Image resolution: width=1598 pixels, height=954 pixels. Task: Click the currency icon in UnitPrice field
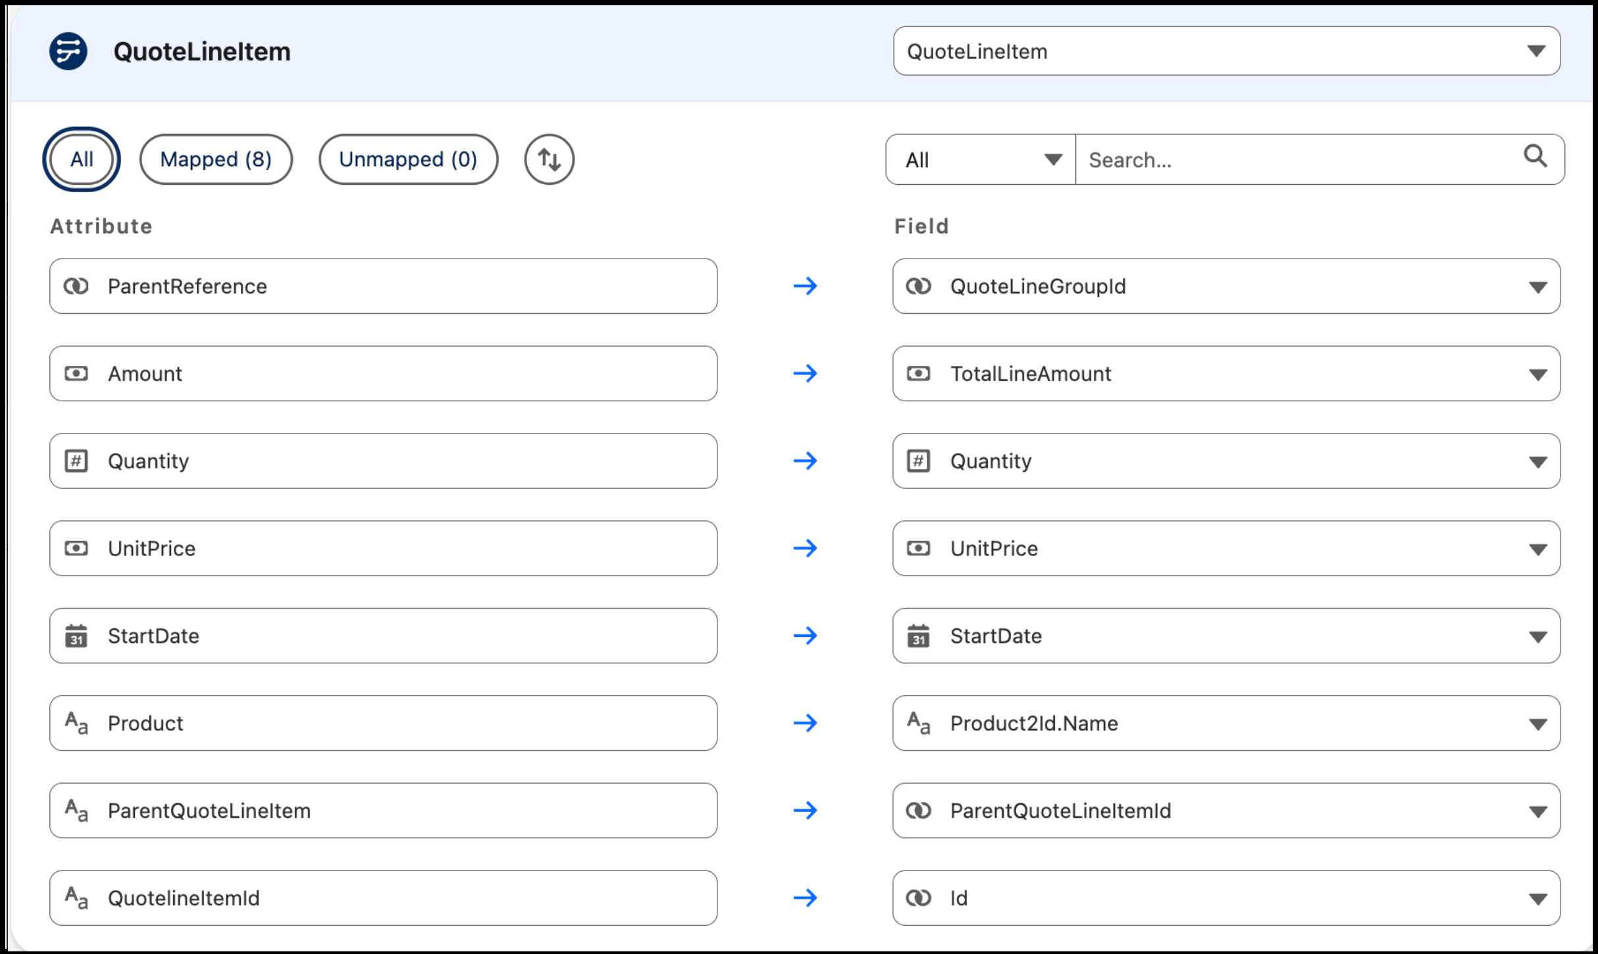(x=919, y=548)
